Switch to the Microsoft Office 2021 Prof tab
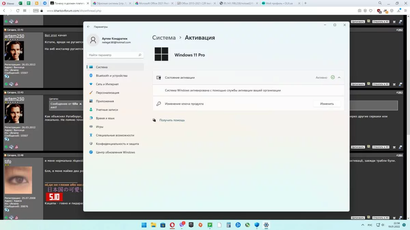 point(154,3)
